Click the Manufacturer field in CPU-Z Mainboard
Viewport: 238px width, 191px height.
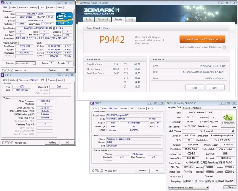pos(134,116)
